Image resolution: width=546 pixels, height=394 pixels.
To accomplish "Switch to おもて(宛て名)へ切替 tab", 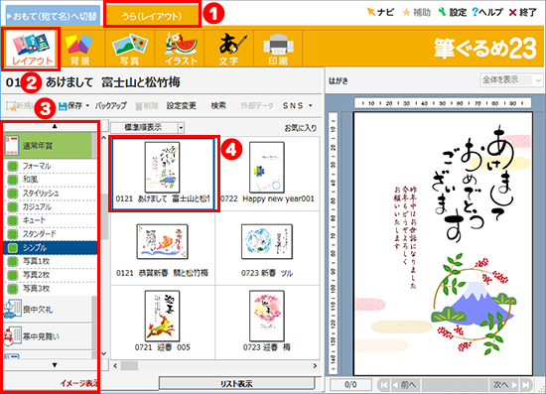I will click(x=54, y=16).
